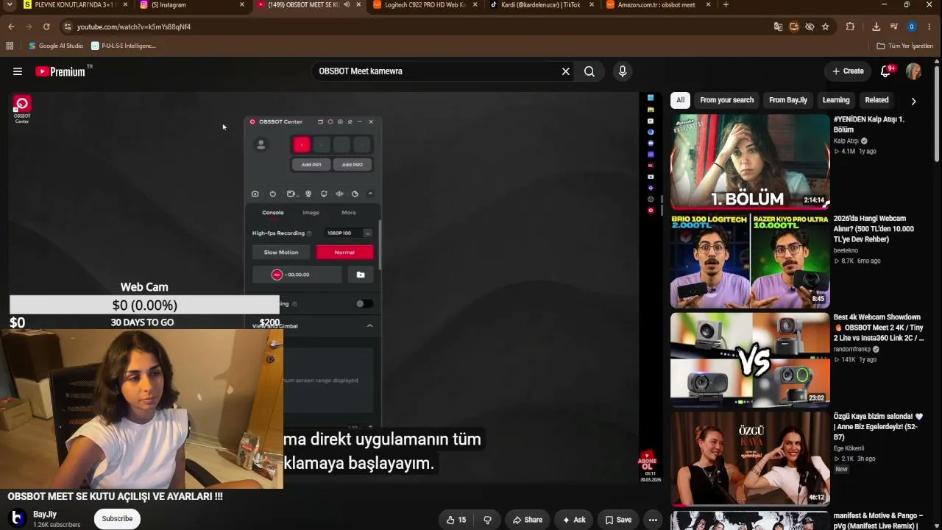
Task: Switch to the Console tab
Action: (273, 213)
